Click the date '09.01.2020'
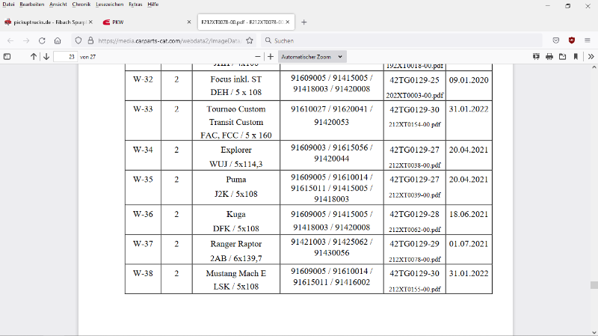The width and height of the screenshot is (598, 336). click(469, 80)
